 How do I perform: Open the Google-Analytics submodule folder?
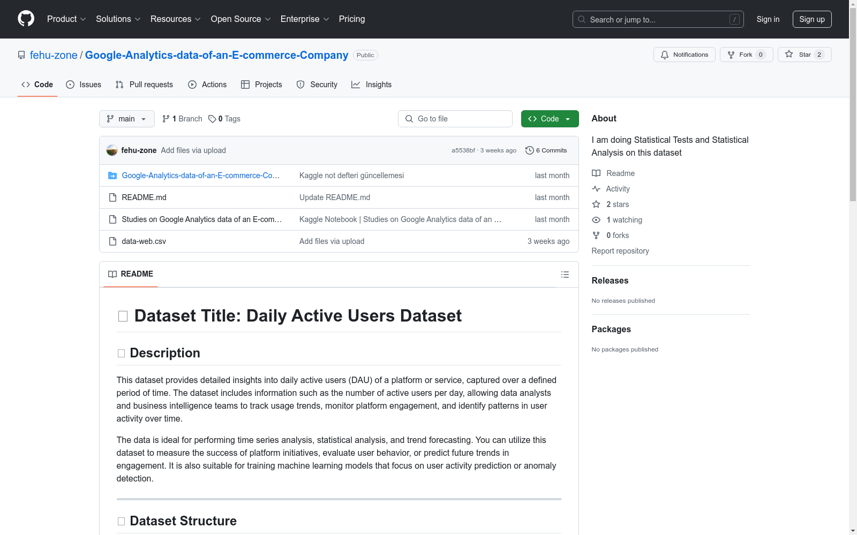click(201, 175)
